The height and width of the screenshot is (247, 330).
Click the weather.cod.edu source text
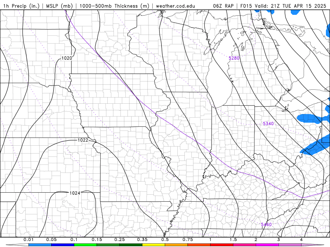click(176, 6)
